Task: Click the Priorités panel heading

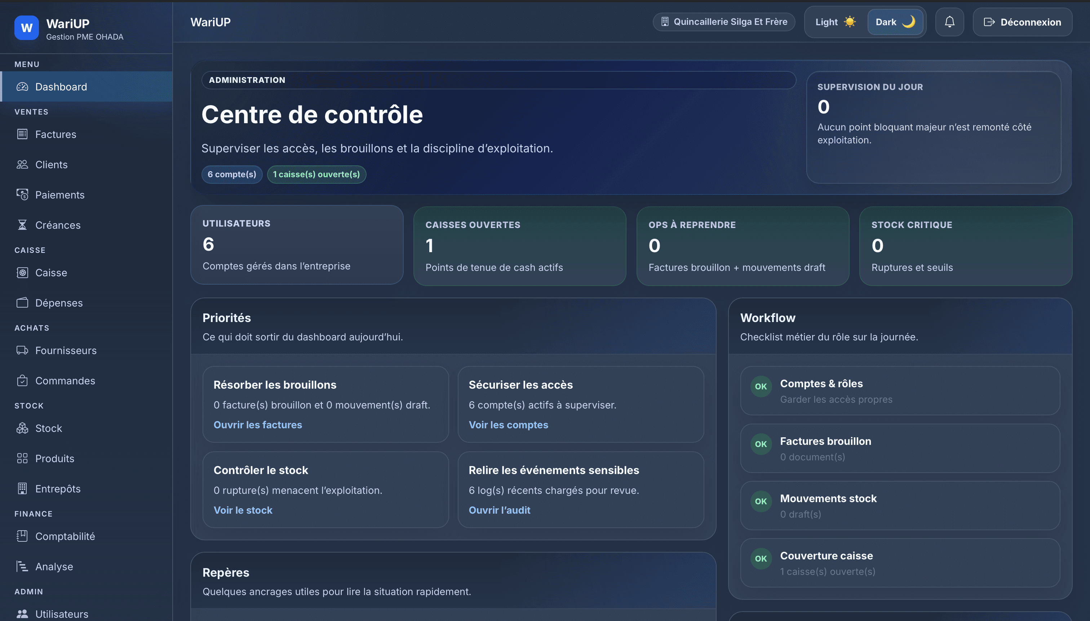Action: point(227,318)
